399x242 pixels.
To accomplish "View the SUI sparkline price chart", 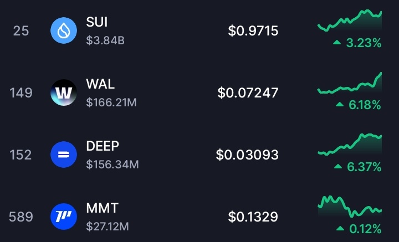I will (x=350, y=20).
